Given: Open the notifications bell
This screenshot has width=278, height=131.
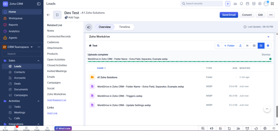Looking at the screenshot, I should pos(241,4).
